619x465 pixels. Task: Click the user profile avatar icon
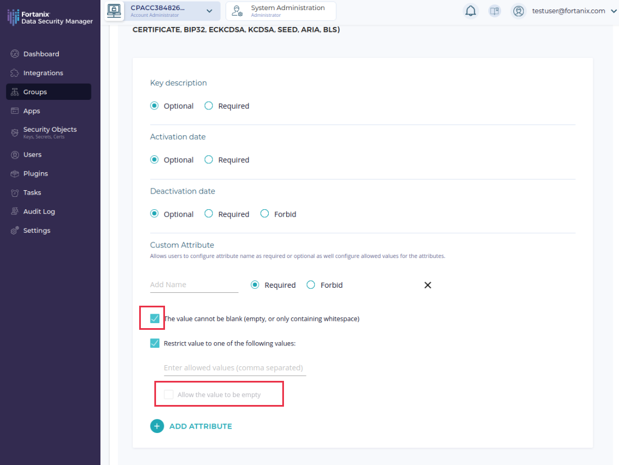coord(519,11)
